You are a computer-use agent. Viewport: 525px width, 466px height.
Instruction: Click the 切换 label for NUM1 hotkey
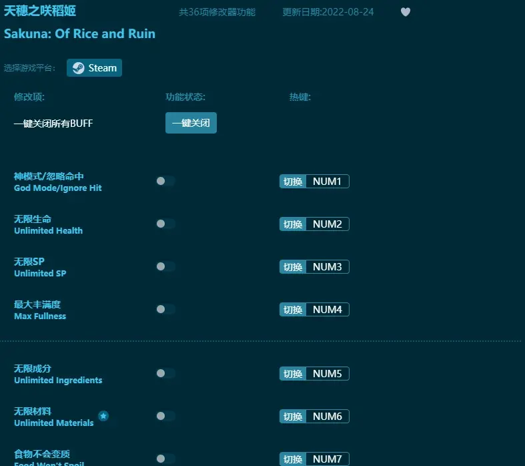[x=293, y=181]
